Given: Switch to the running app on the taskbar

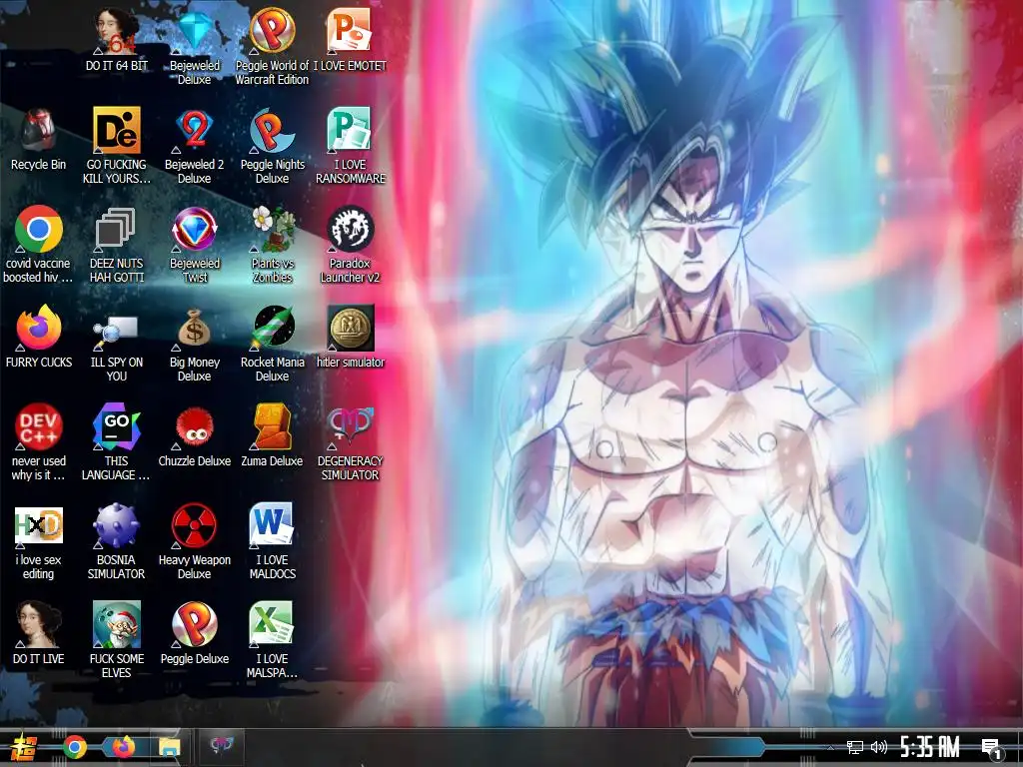Looking at the screenshot, I should coord(221,745).
